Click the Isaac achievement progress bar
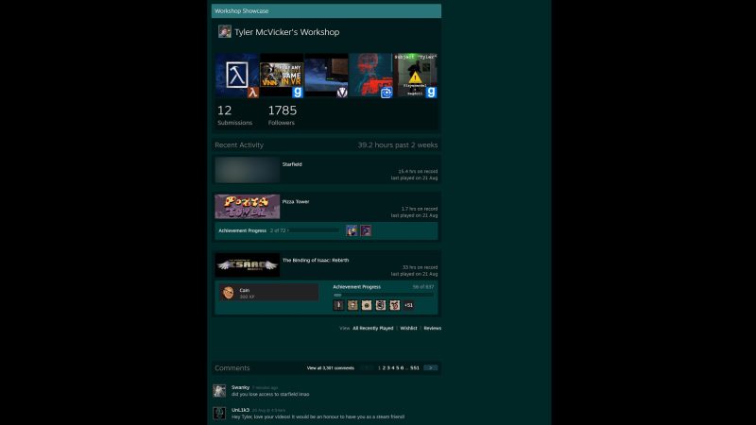Screen dimensions: 756x425 384,295
